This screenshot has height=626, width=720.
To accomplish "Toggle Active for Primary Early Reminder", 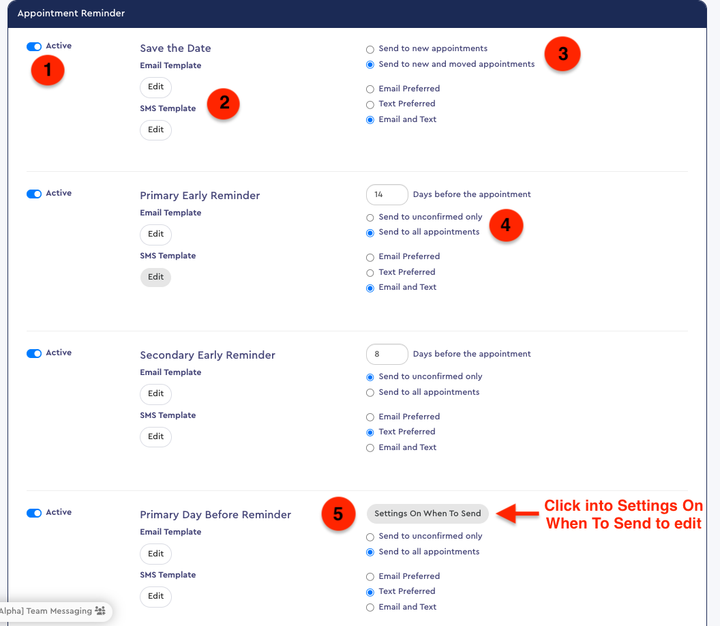I will click(33, 194).
